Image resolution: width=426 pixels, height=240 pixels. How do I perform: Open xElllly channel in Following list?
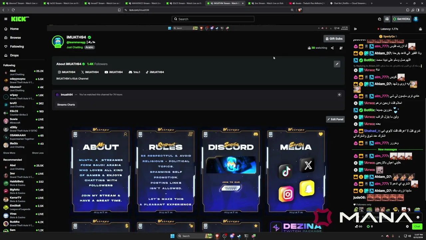point(23,129)
